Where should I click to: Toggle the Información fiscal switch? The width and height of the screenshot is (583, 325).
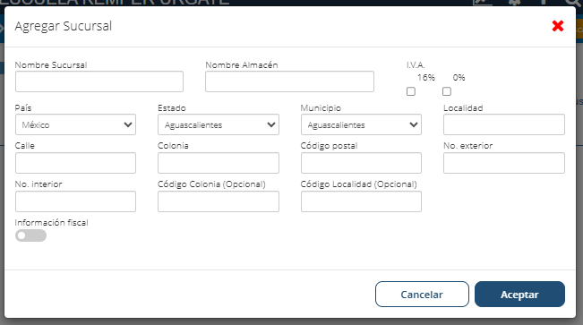pos(30,235)
